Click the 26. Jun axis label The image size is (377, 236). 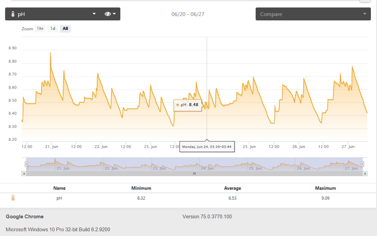298,147
